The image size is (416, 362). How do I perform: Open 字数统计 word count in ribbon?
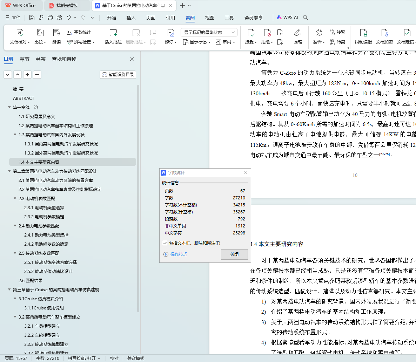pyautogui.click(x=79, y=32)
